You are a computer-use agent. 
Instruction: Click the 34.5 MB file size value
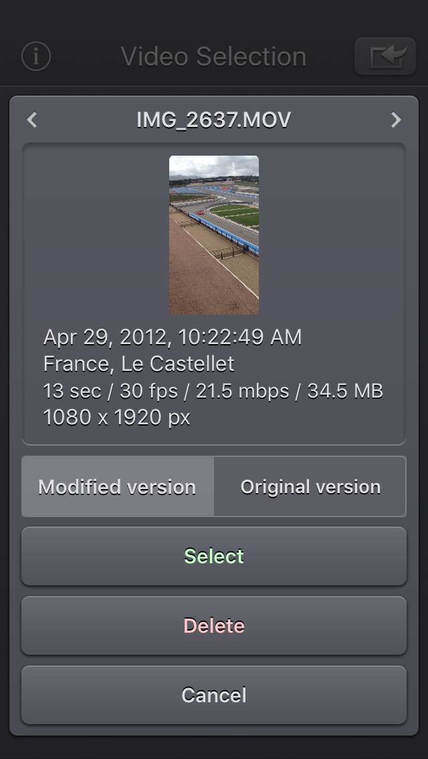(346, 391)
